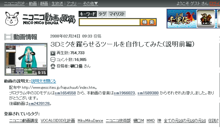Focus the search keyword input field
Viewport: 220px width, 128px height.
point(109,22)
